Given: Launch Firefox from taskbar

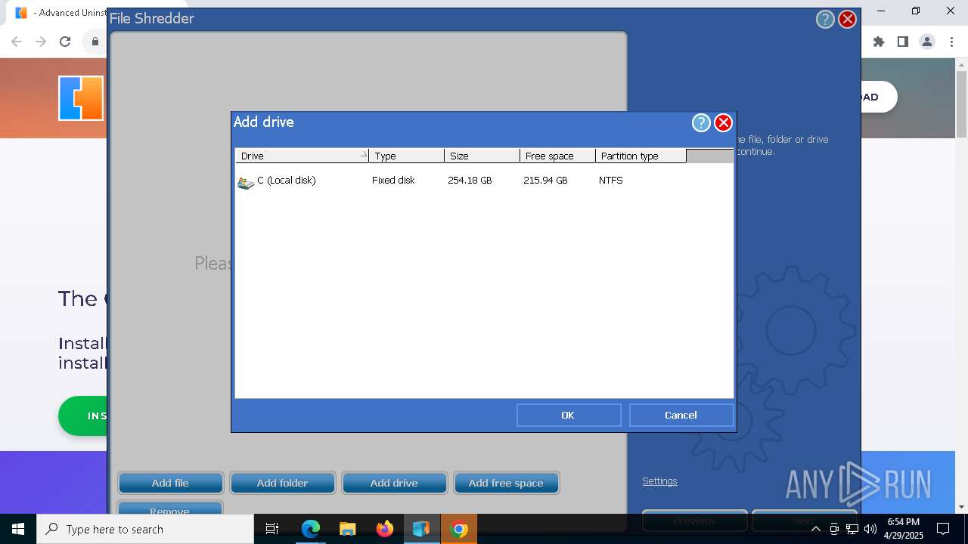Looking at the screenshot, I should coord(385,529).
